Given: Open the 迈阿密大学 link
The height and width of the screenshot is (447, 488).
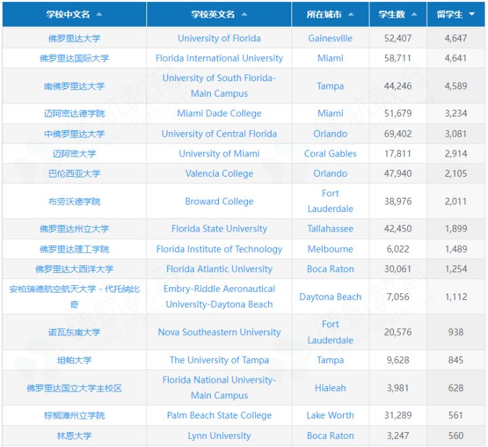Looking at the screenshot, I should click(x=75, y=154).
